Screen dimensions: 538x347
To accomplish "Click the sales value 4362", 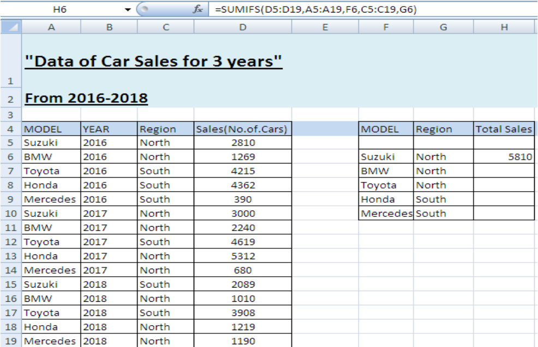I will pos(243,185).
